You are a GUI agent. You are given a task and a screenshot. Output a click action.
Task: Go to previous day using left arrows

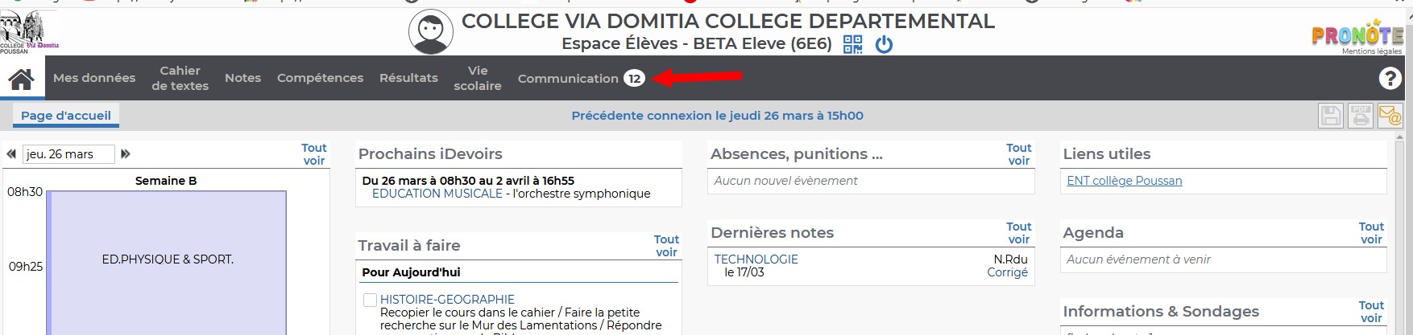[x=11, y=153]
